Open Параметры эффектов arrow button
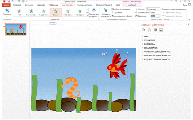The image size is (193, 120). point(94,10)
